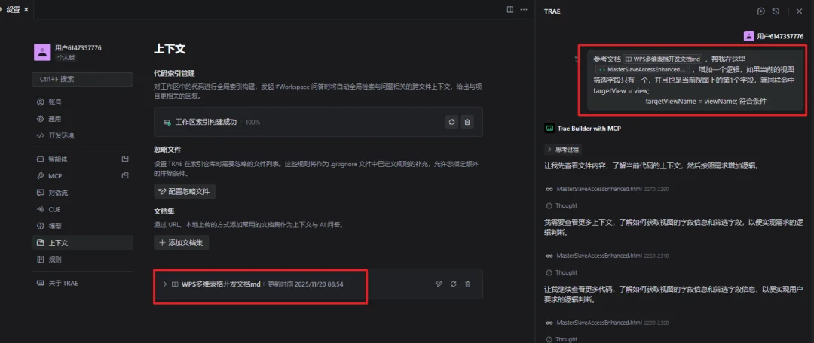The width and height of the screenshot is (814, 343).
Task: Click the 文档集 heading
Action: (164, 212)
